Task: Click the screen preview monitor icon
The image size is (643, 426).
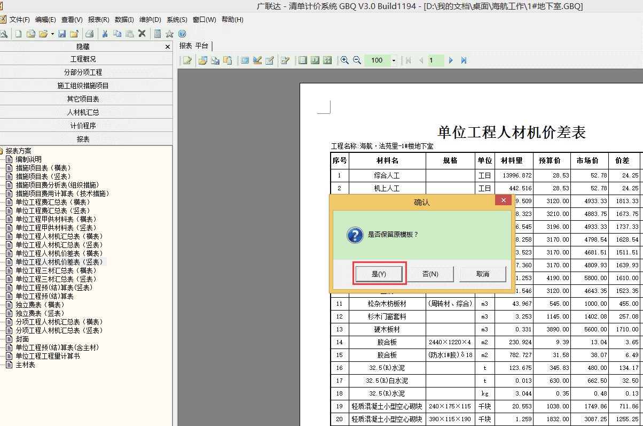Action: [245, 60]
